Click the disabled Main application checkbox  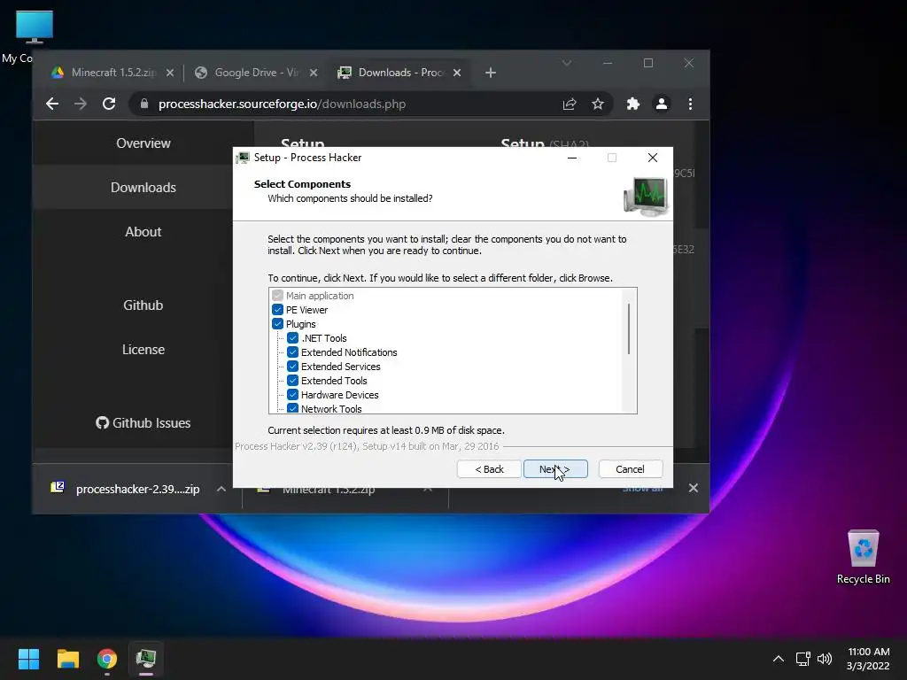click(x=277, y=296)
